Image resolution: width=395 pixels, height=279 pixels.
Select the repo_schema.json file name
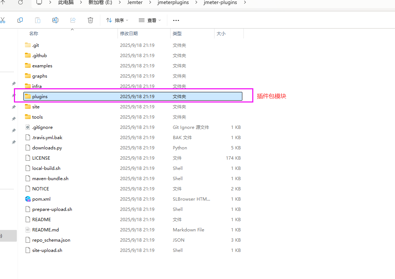(51, 240)
